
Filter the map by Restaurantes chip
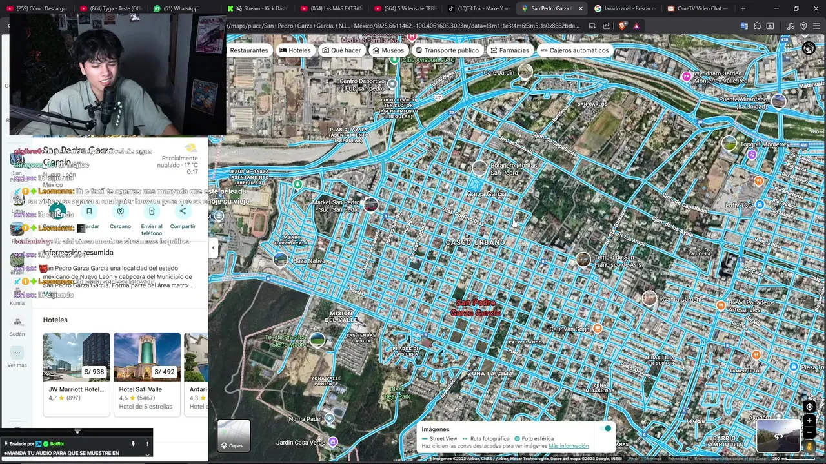coord(248,50)
